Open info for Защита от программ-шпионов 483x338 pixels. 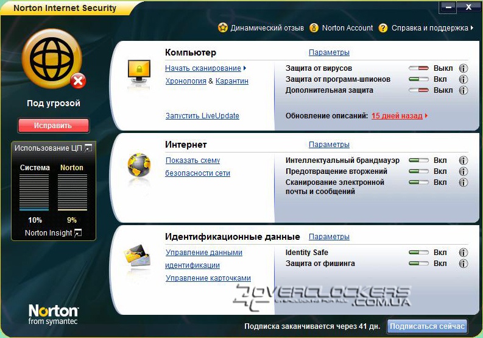pos(464,79)
